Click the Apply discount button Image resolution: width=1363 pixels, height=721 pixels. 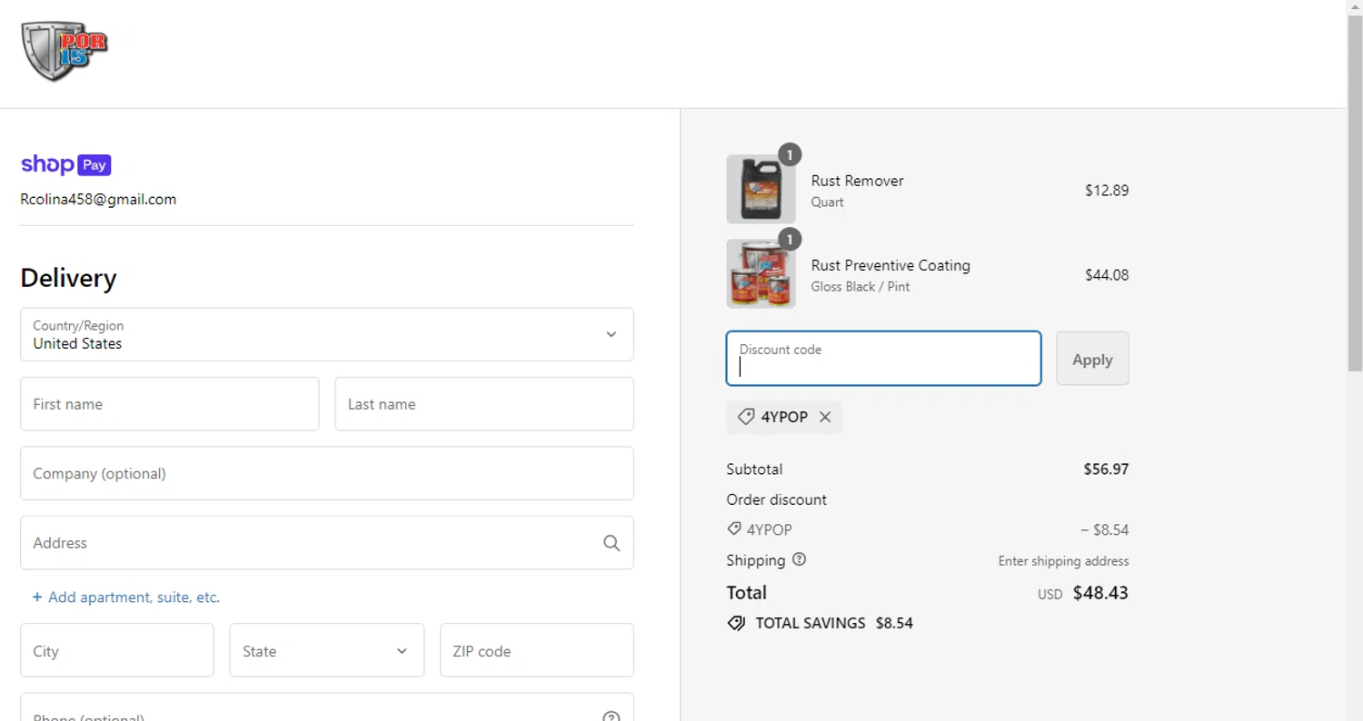1092,359
